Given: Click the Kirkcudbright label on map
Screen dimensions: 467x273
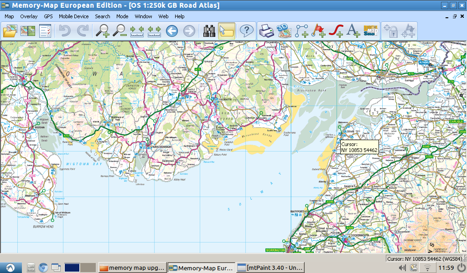Looking at the screenshot, I should tap(162, 147).
